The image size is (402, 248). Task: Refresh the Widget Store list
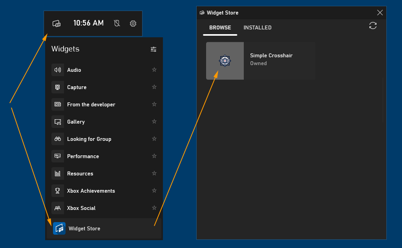coord(373,26)
